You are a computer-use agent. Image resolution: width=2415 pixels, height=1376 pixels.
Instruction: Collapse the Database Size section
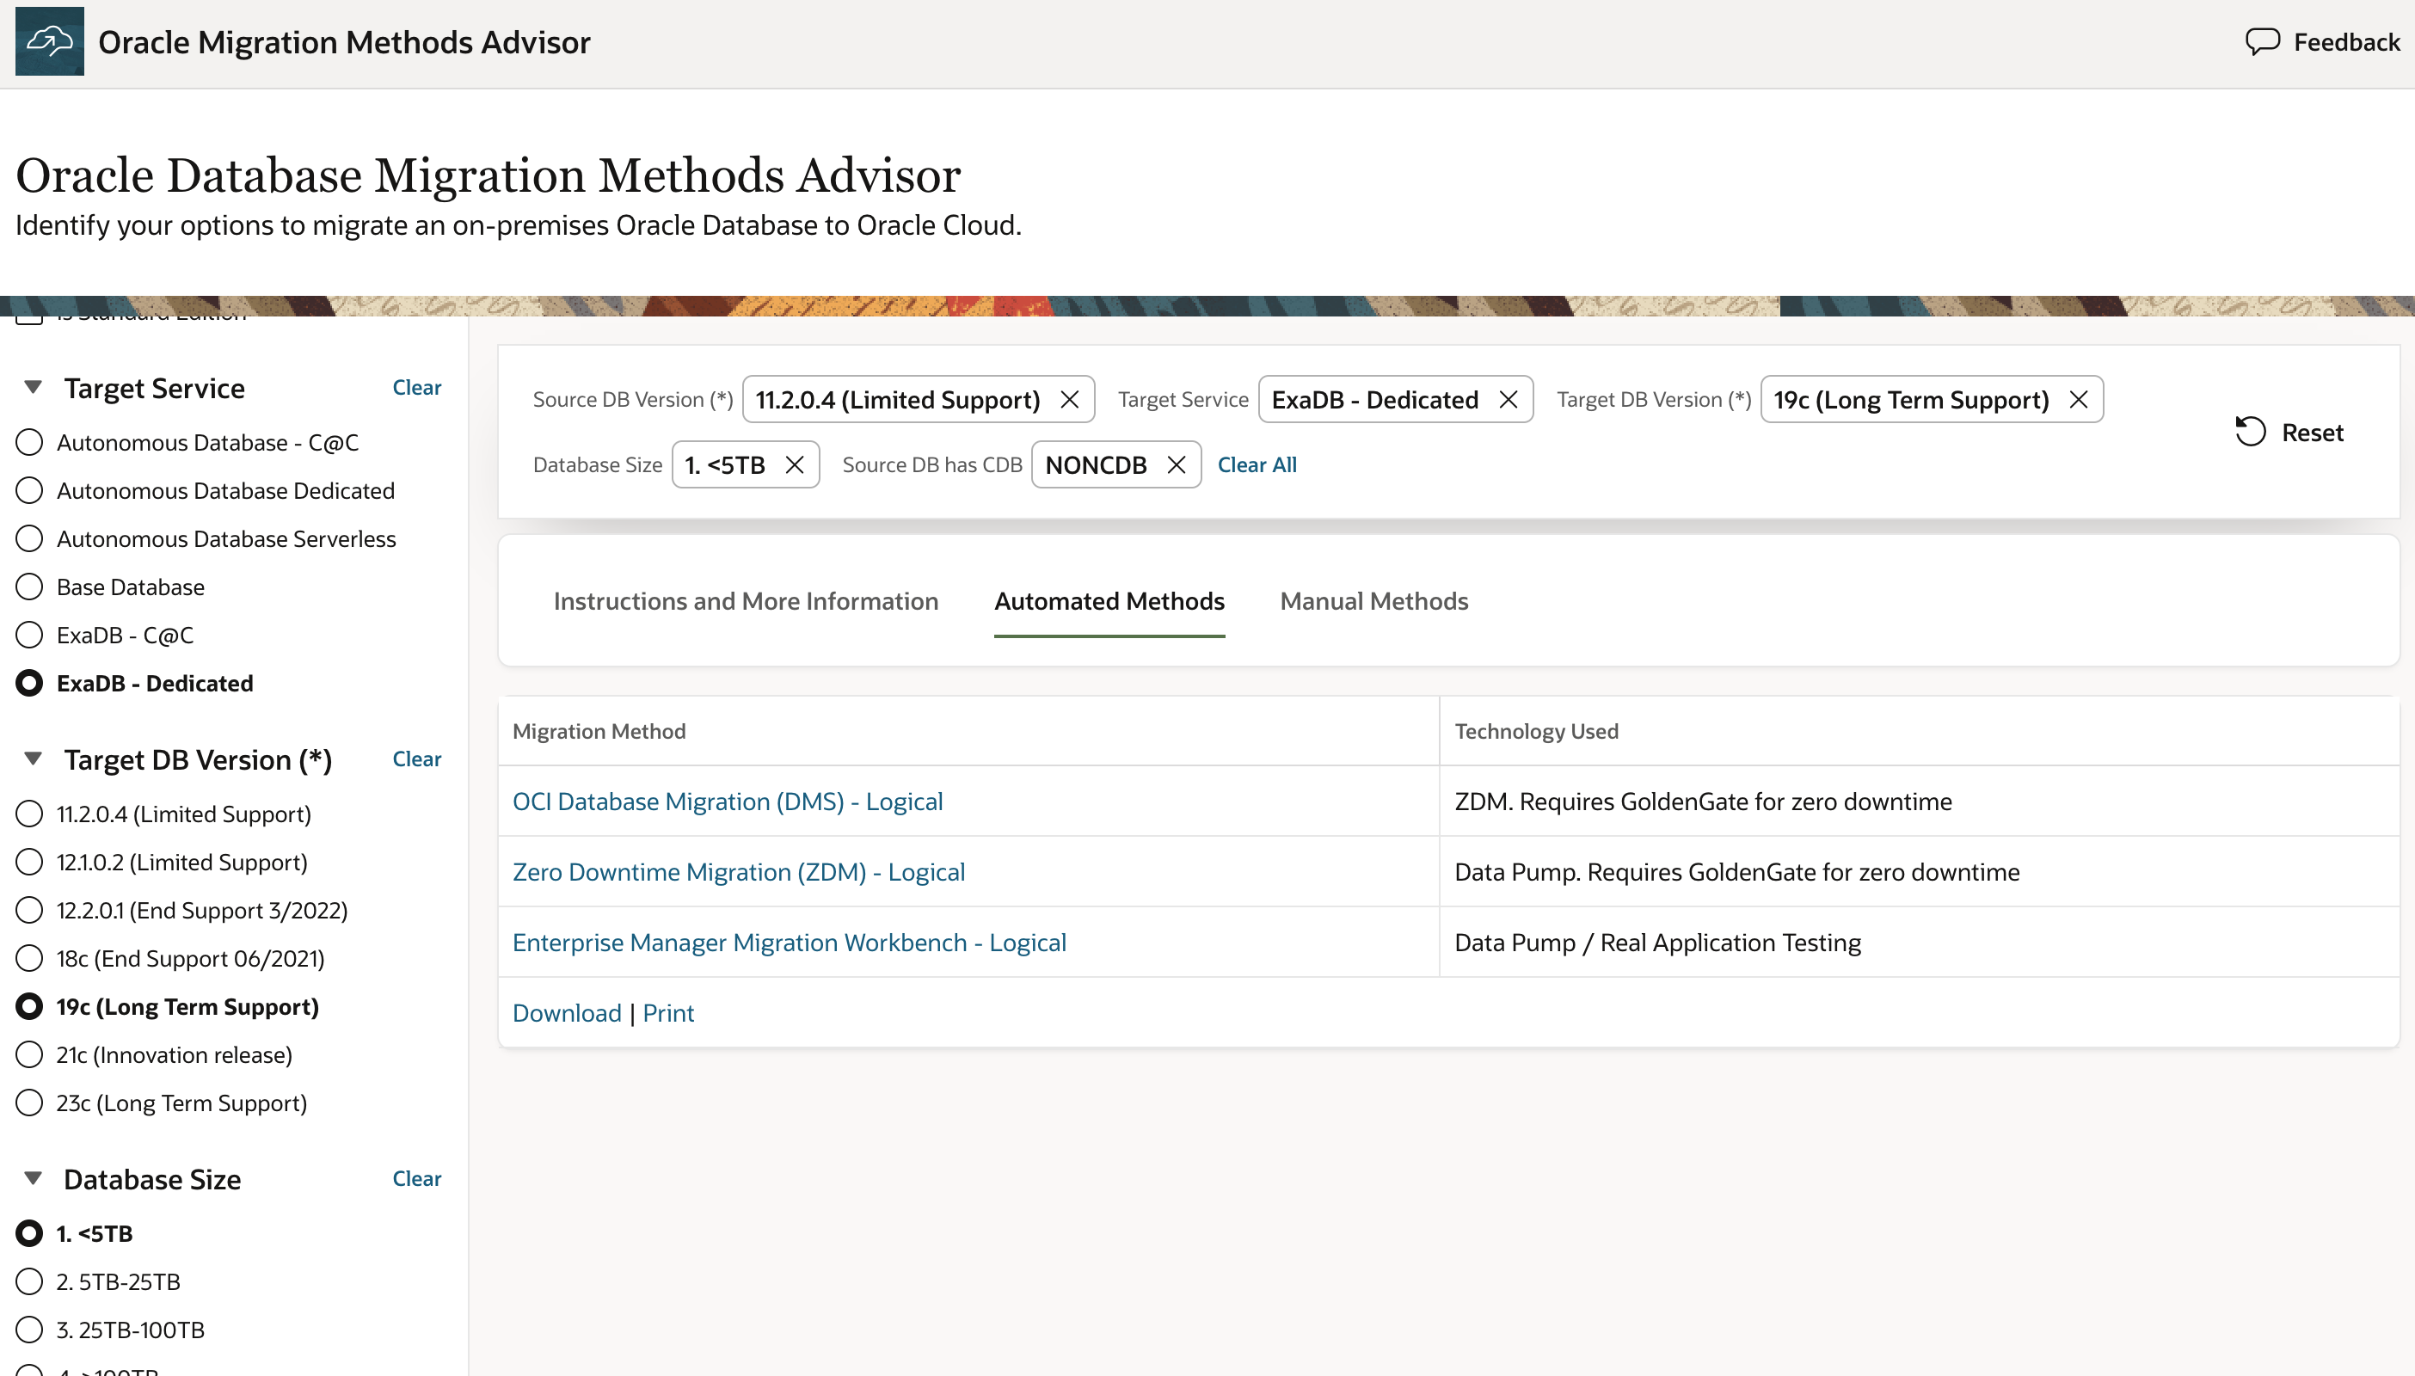[x=31, y=1177]
